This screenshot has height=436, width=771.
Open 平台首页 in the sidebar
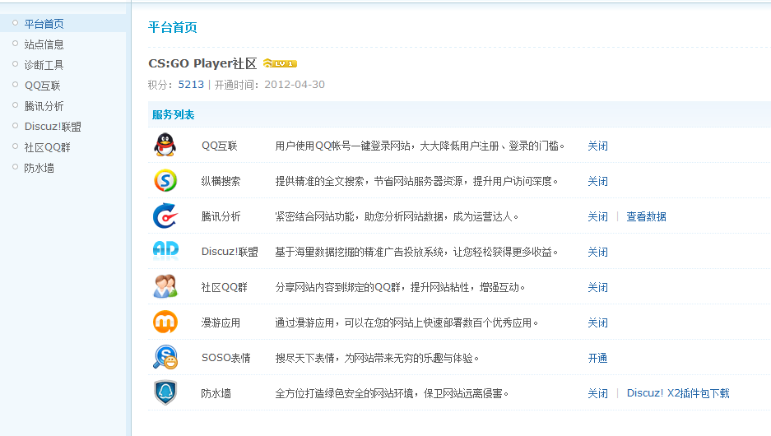[44, 24]
